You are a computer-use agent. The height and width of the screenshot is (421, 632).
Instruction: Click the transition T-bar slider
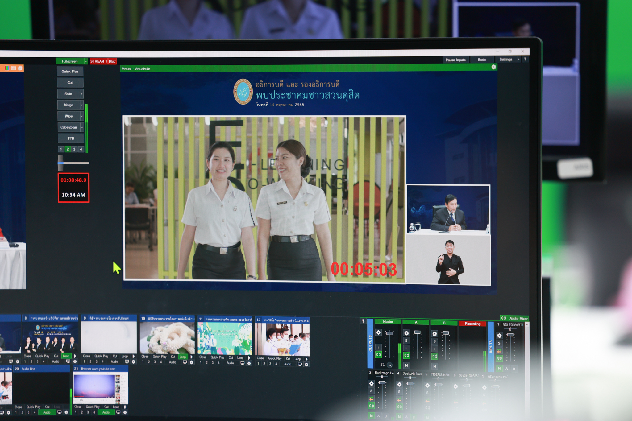[60, 163]
